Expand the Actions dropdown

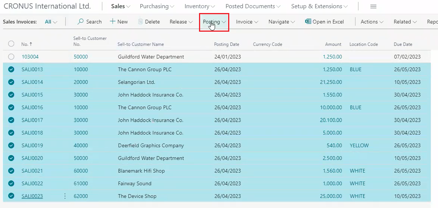click(372, 22)
